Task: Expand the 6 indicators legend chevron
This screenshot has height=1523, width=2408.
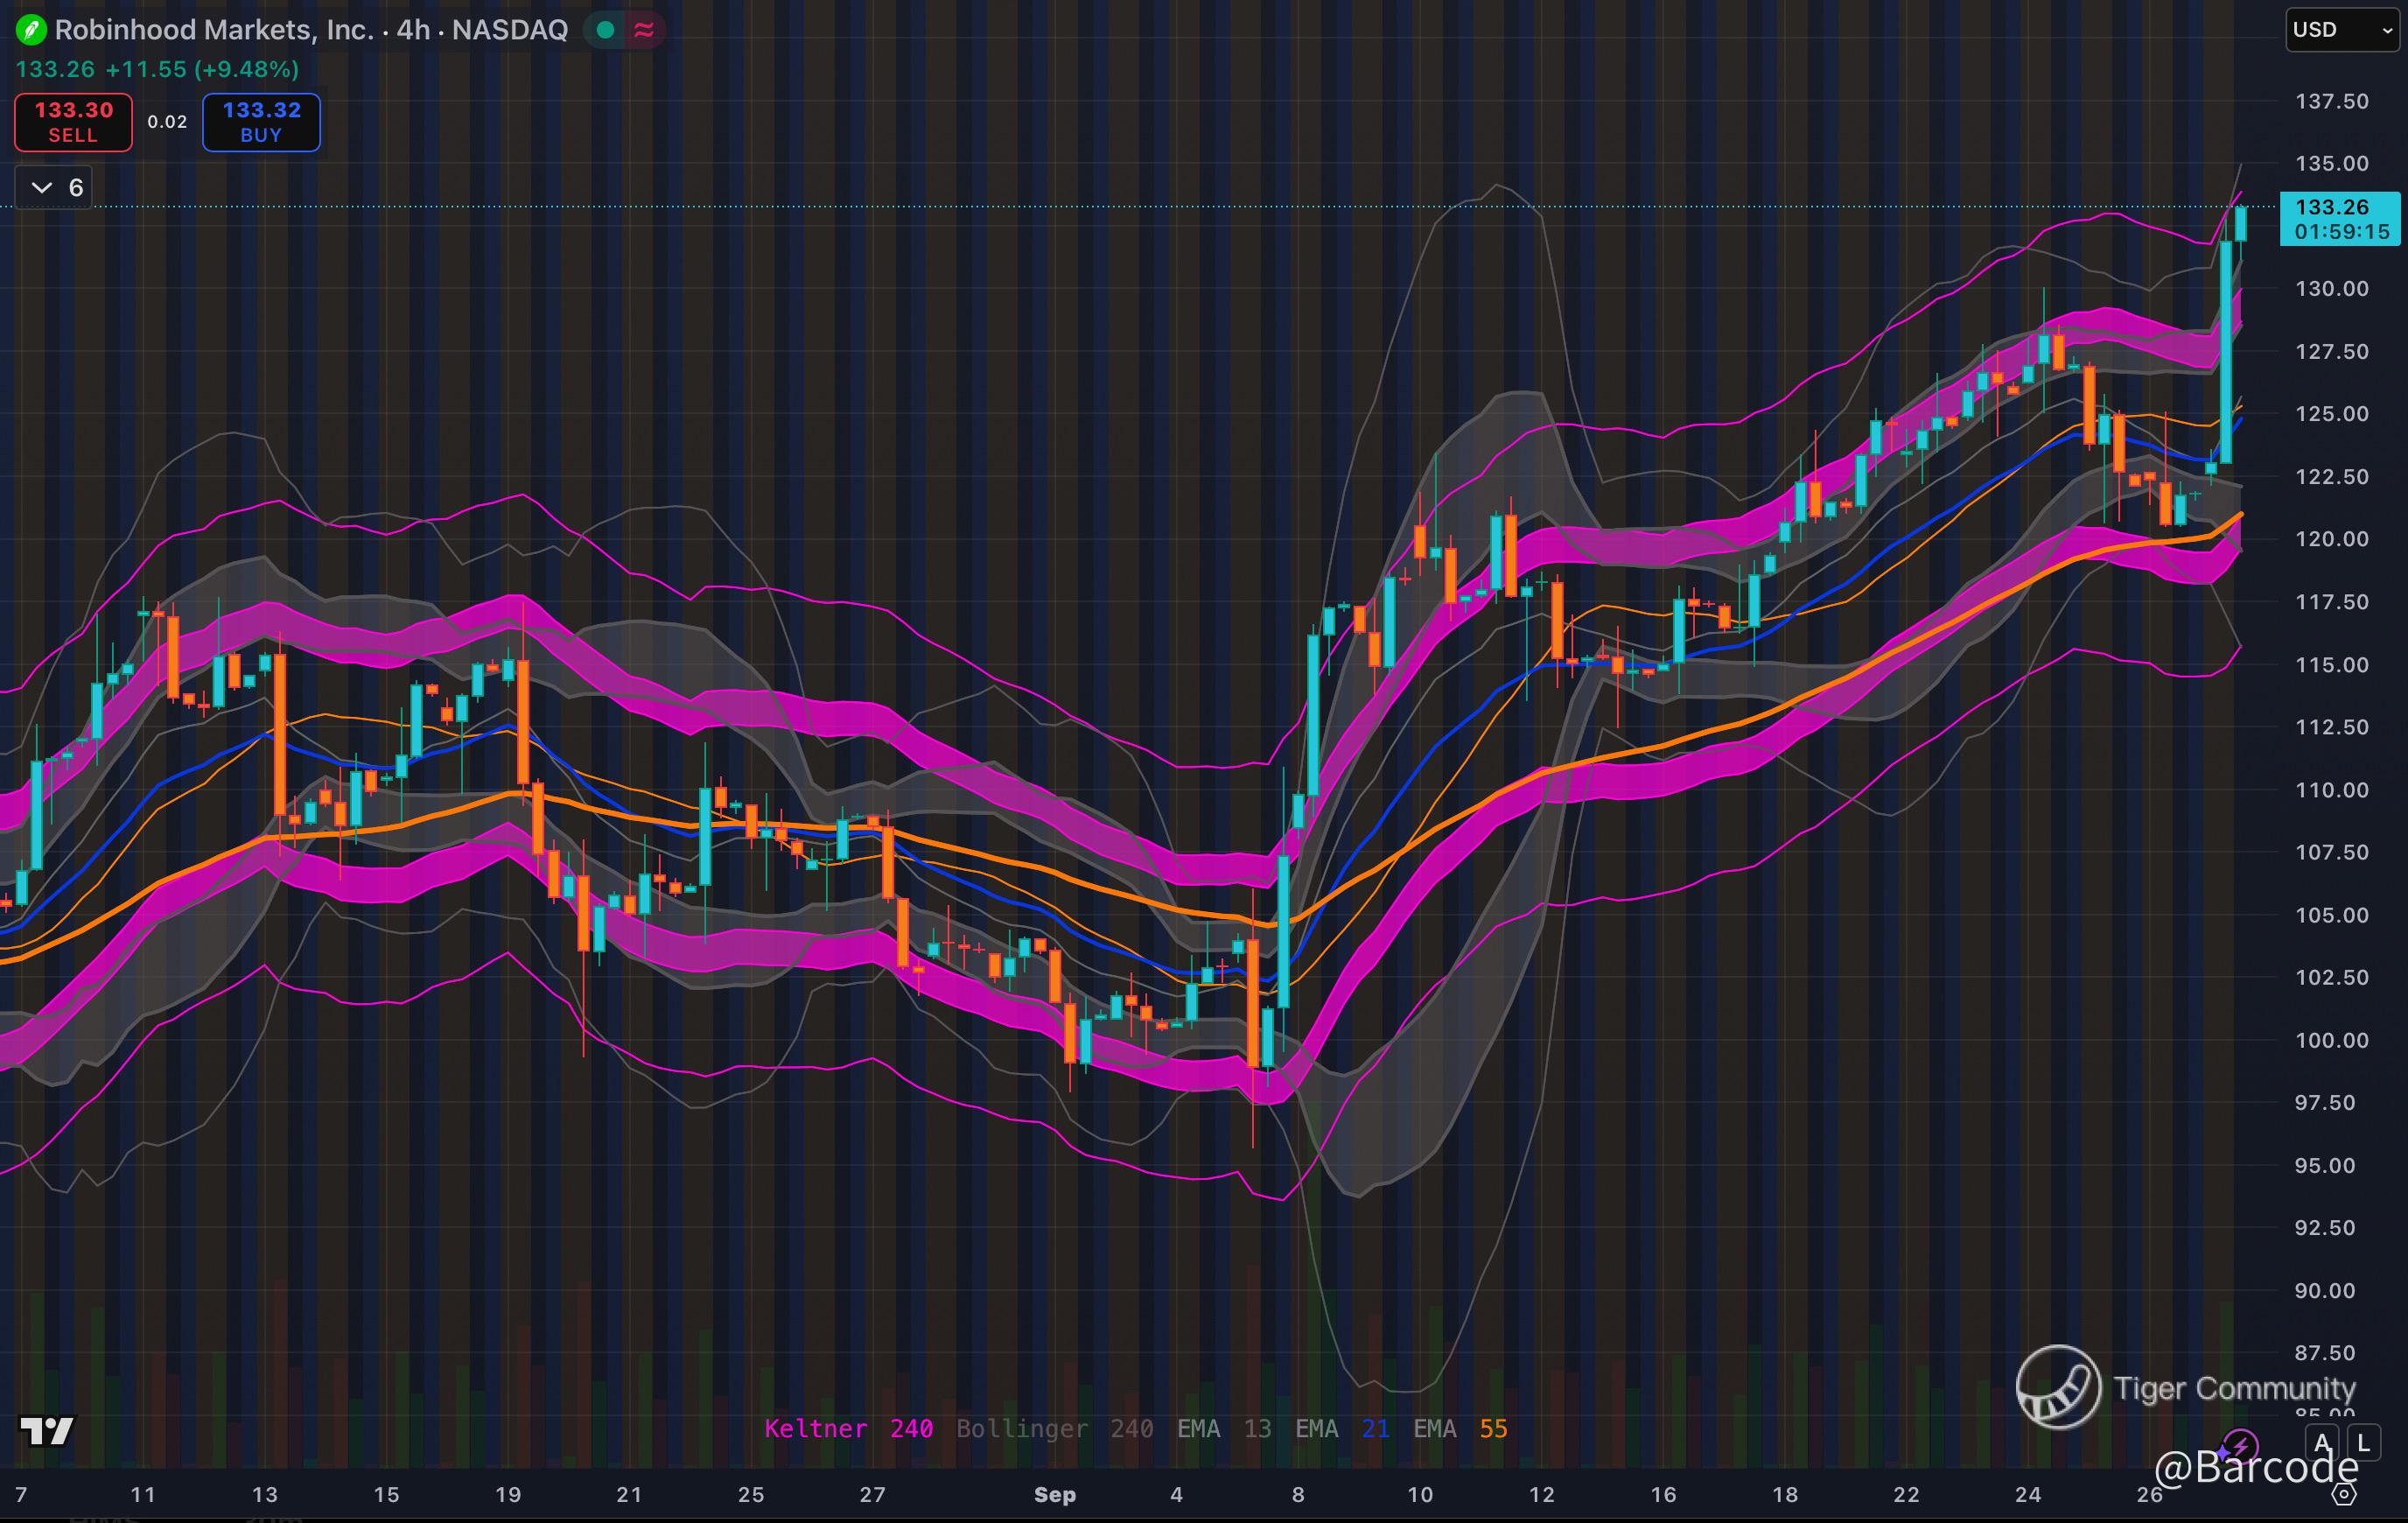Action: coord(42,187)
